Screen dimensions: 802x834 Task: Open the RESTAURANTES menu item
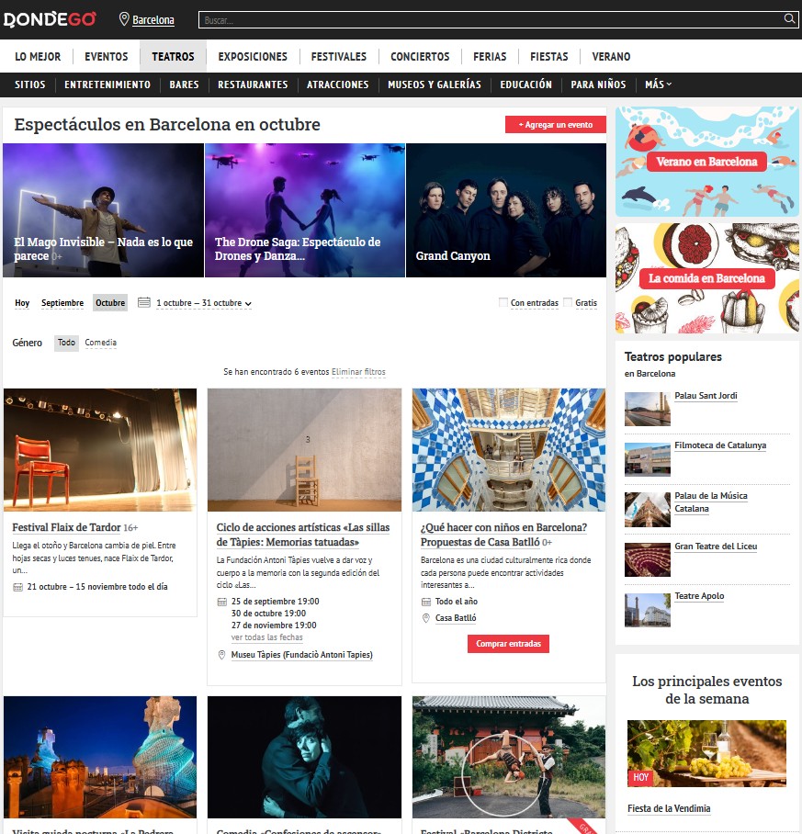coord(253,85)
